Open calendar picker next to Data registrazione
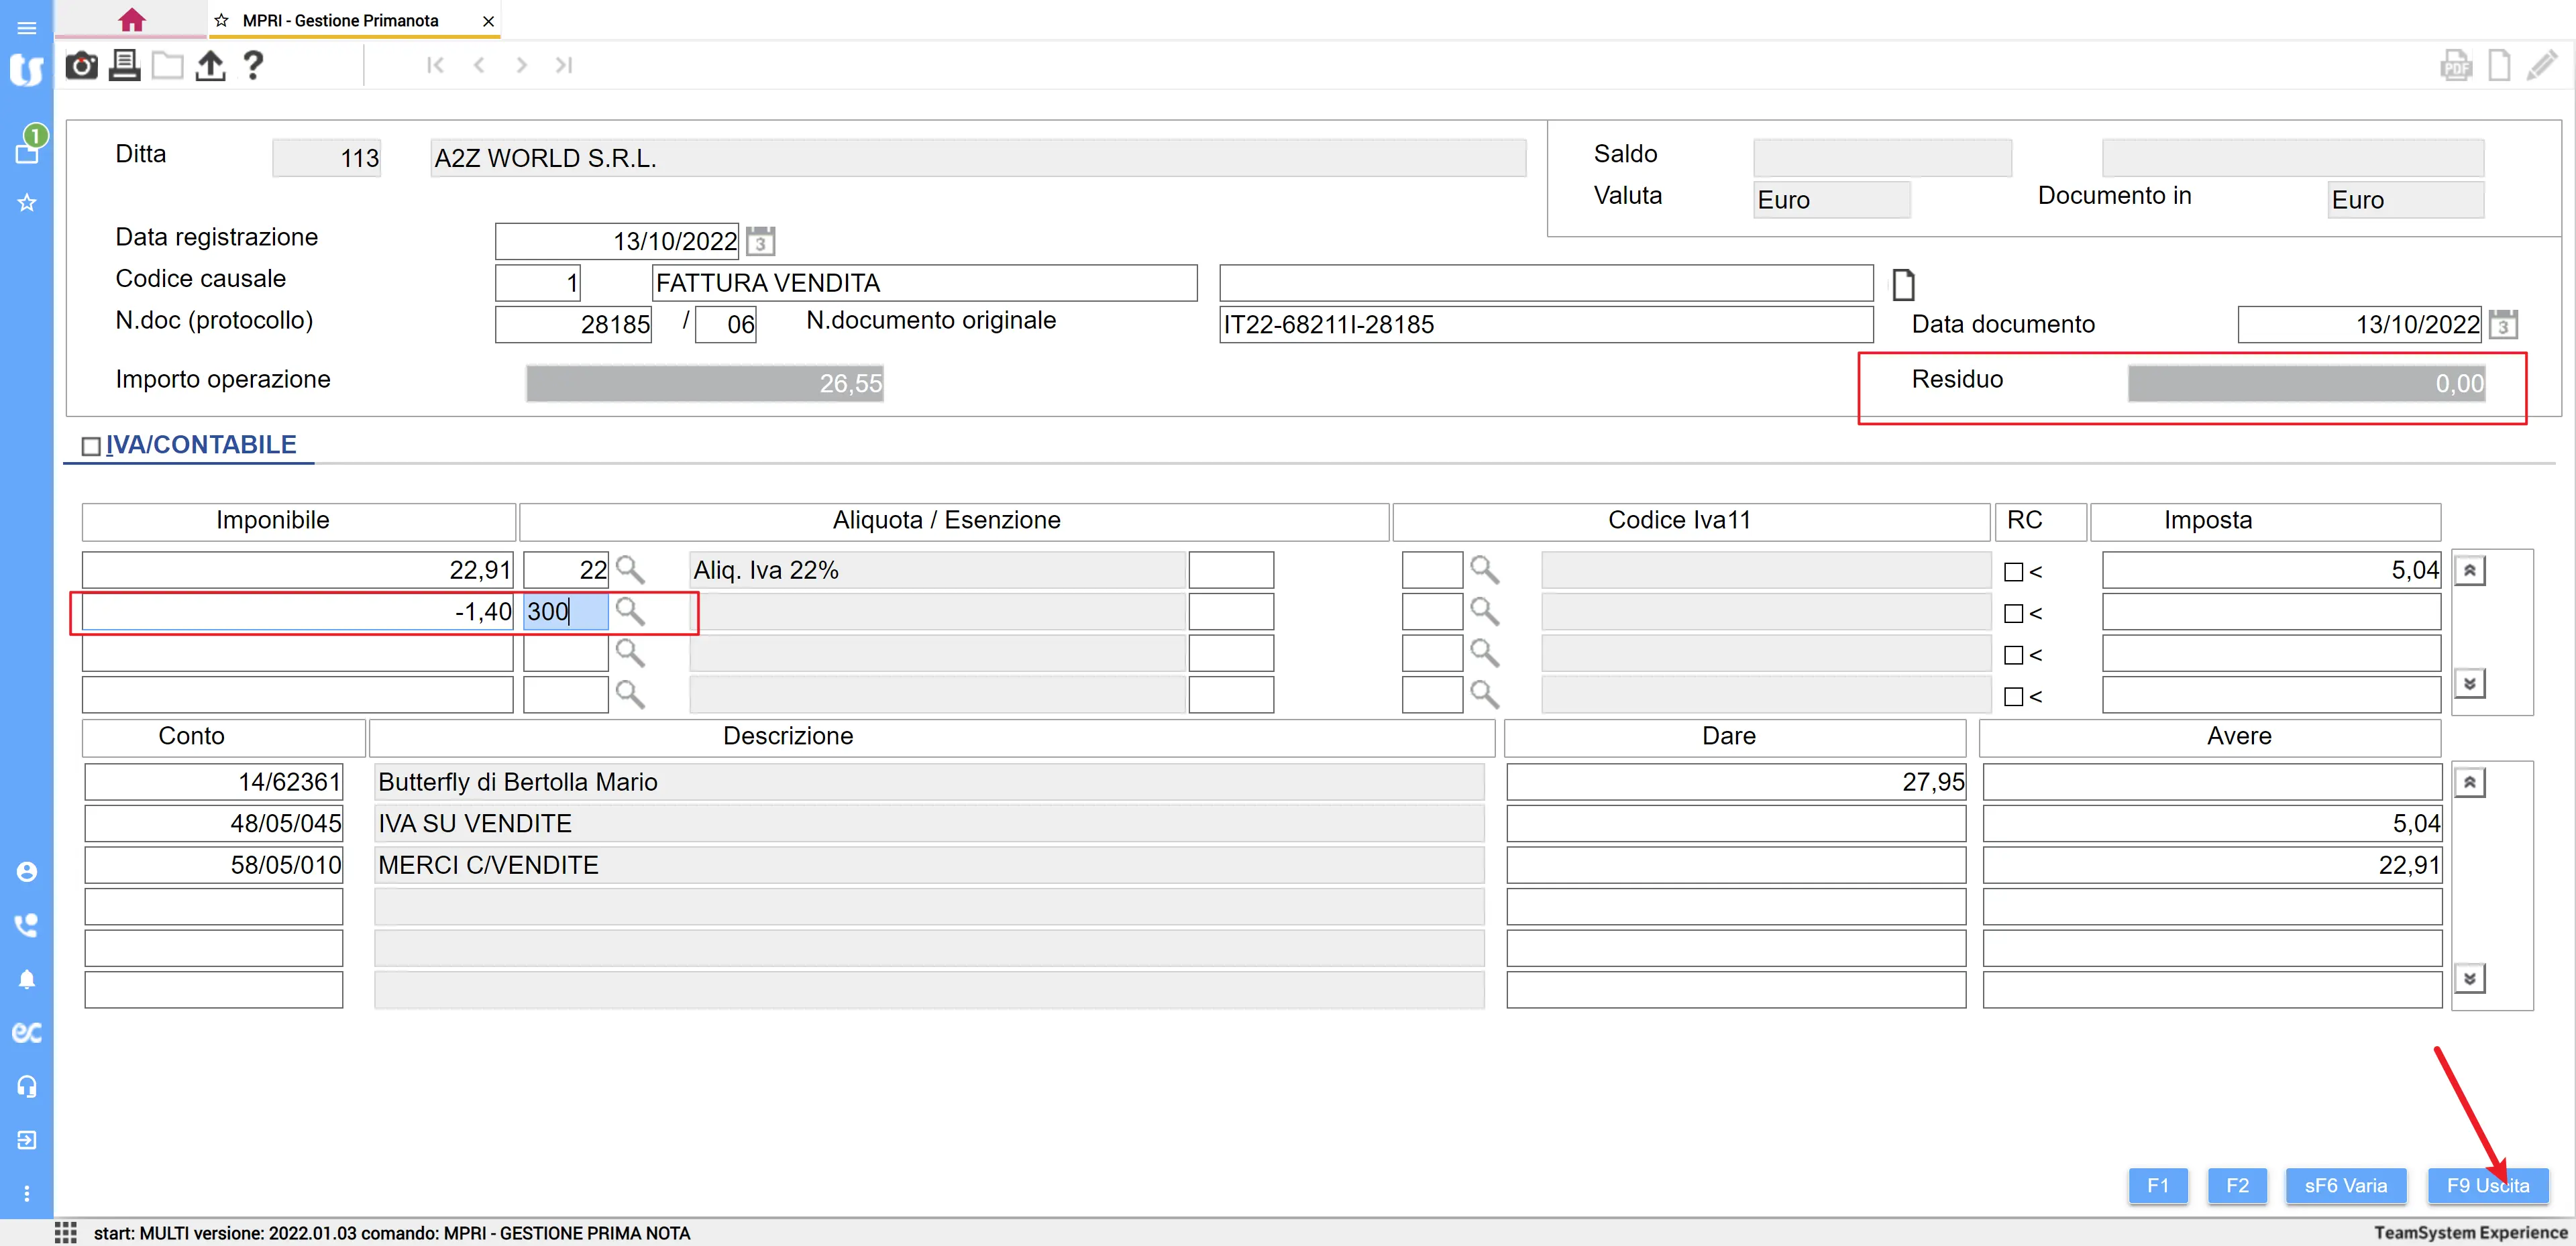The height and width of the screenshot is (1246, 2576). [760, 241]
